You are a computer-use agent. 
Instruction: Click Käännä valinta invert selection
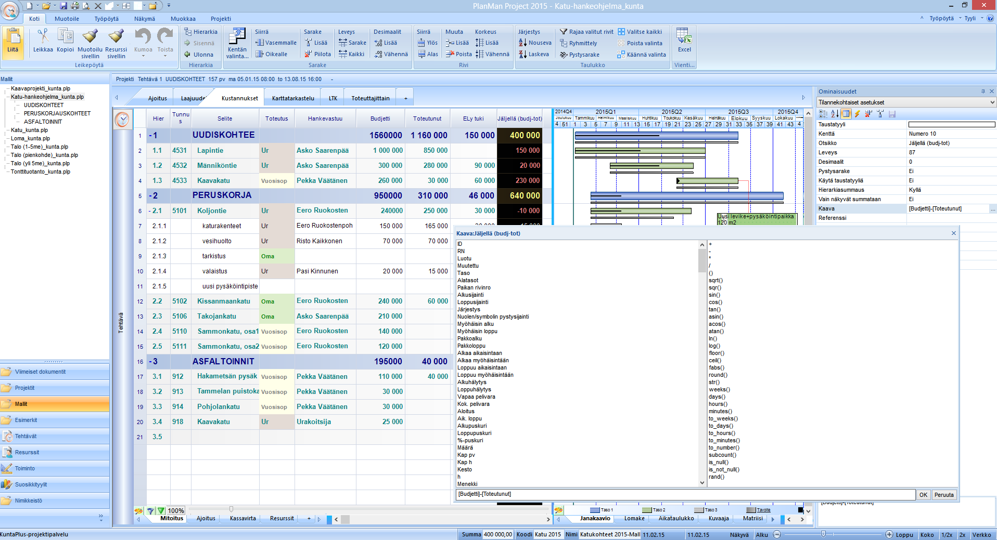(x=642, y=55)
